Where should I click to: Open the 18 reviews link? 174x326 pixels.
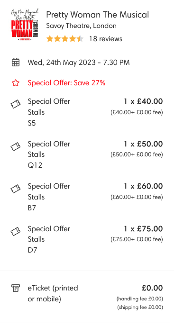106,39
